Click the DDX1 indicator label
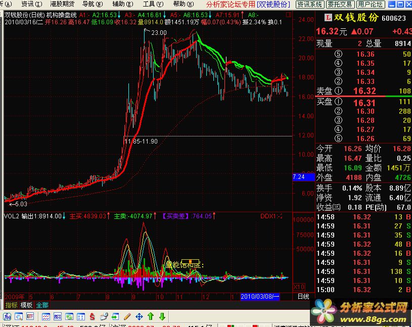Image resolution: width=412 pixels, height=327 pixels. point(271,216)
